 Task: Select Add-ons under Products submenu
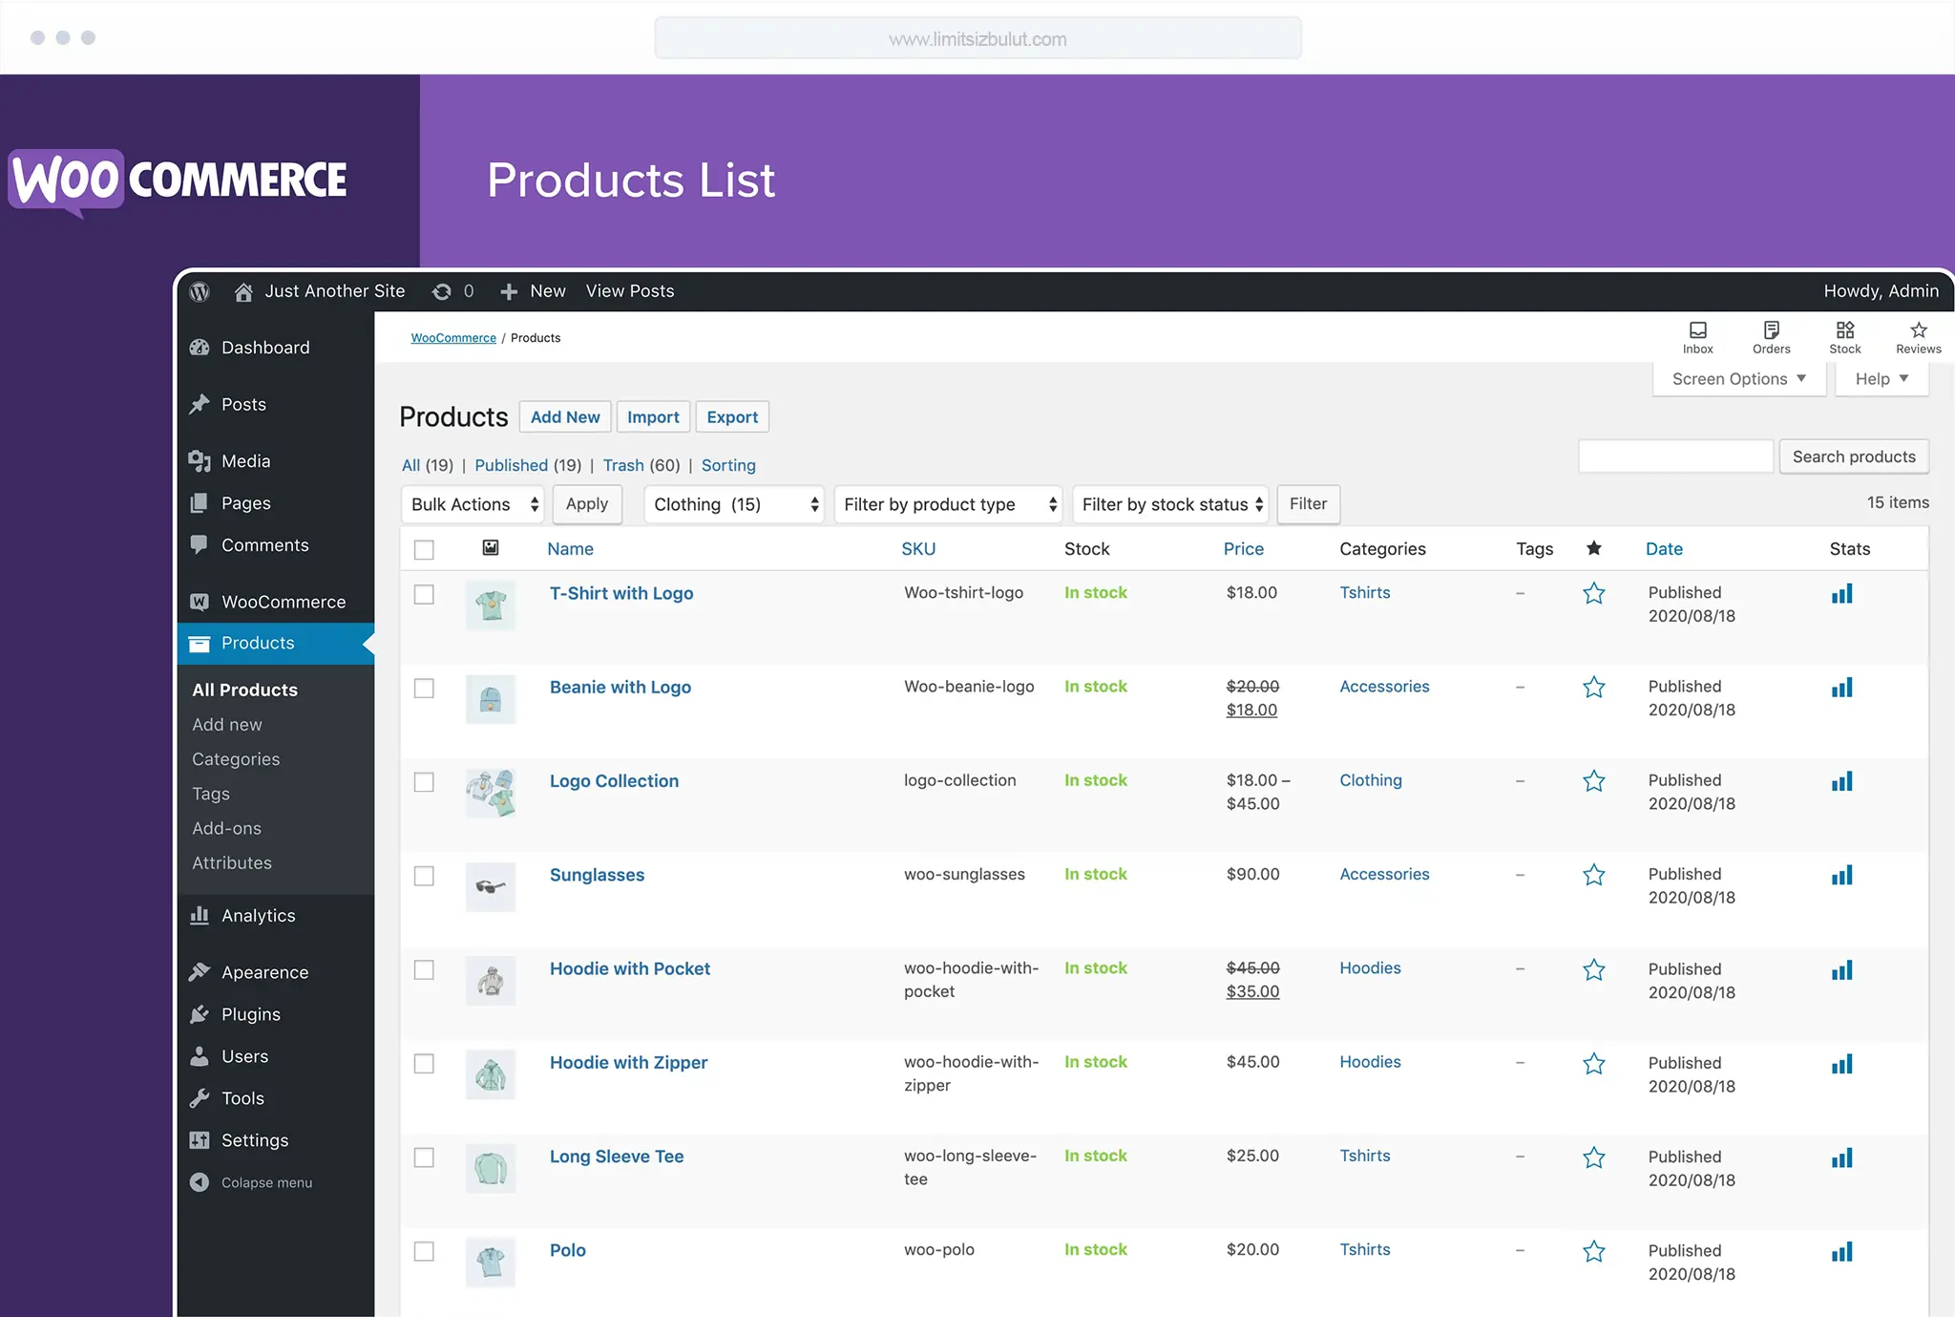coord(226,828)
